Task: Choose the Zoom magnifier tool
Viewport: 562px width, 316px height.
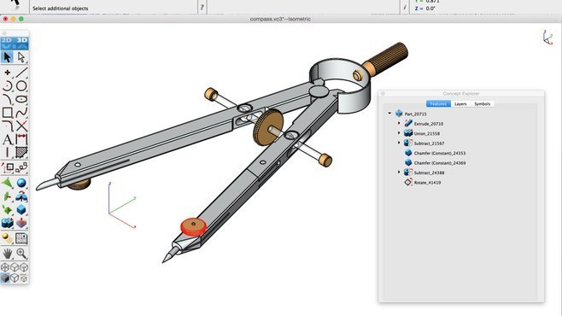Action: (21, 254)
